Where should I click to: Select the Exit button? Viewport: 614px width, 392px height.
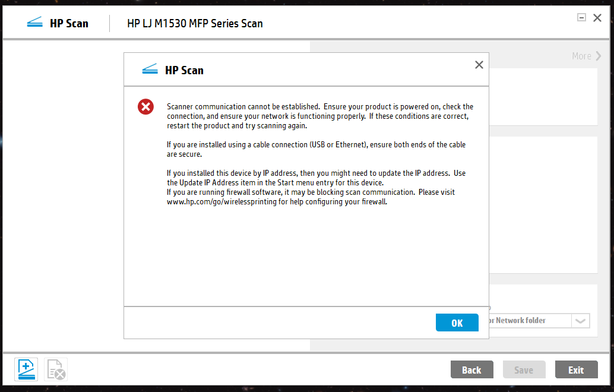[576, 369]
